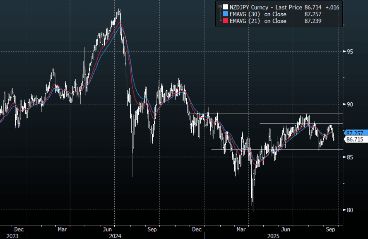Click the blue 87.257 price tag on the axis
Viewport: 368px width, 239px height.
pyautogui.click(x=355, y=133)
